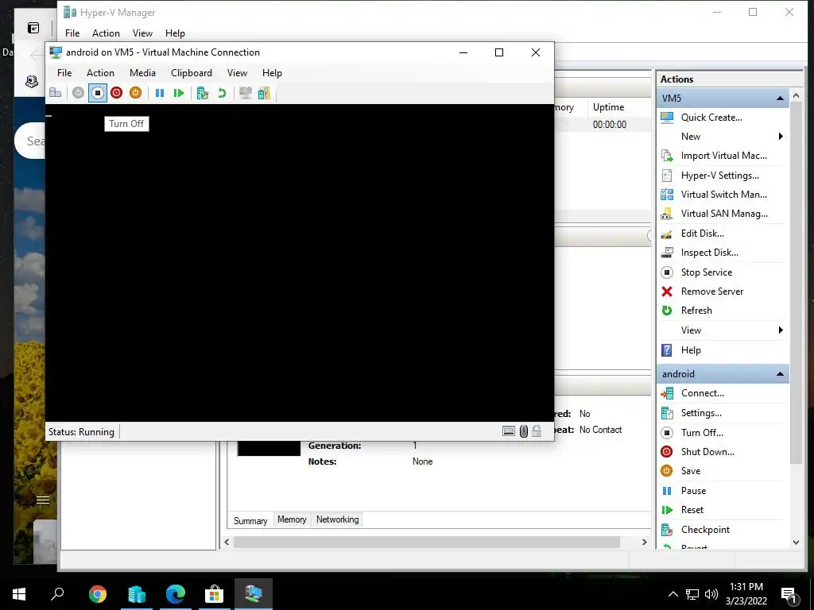Click the keyboard icon in status bar
814x610 pixels.
point(509,431)
